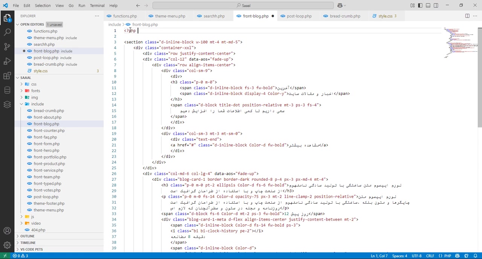
Task: Open the Run and Debug view
Action: pos(7,61)
